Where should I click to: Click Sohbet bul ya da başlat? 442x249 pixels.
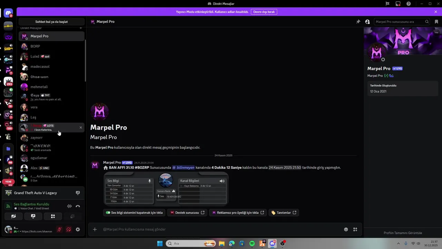51,21
